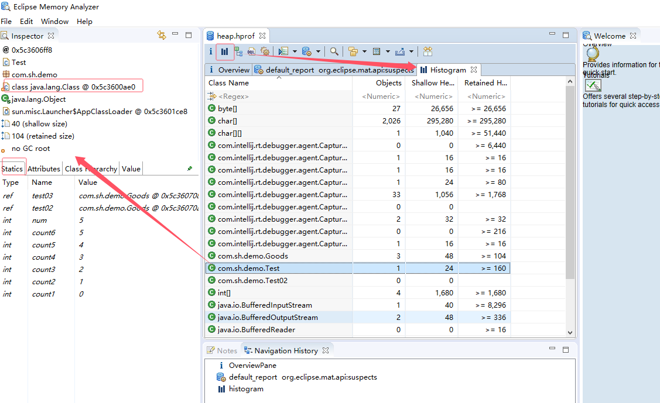The width and height of the screenshot is (660, 403).
Task: Open the Dominator Tree from the toolbar
Action: pyautogui.click(x=238, y=51)
